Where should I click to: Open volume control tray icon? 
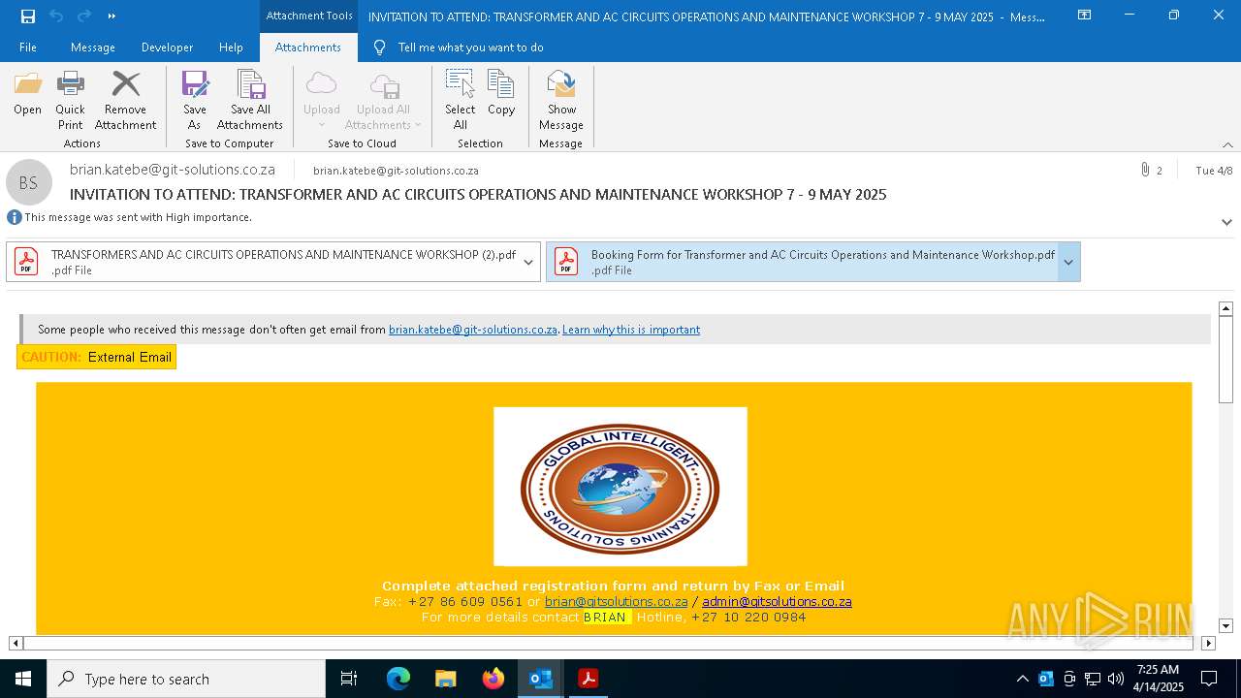[1116, 679]
